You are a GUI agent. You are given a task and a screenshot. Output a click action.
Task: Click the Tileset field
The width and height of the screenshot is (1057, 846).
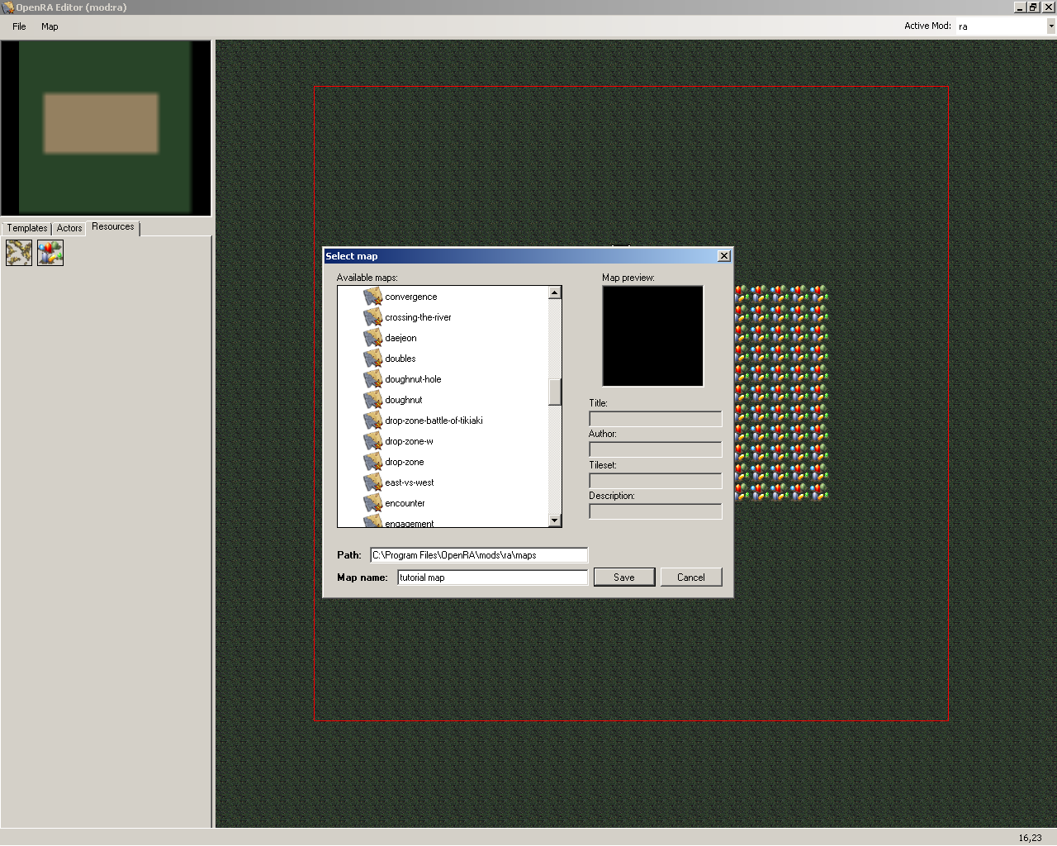(x=656, y=481)
